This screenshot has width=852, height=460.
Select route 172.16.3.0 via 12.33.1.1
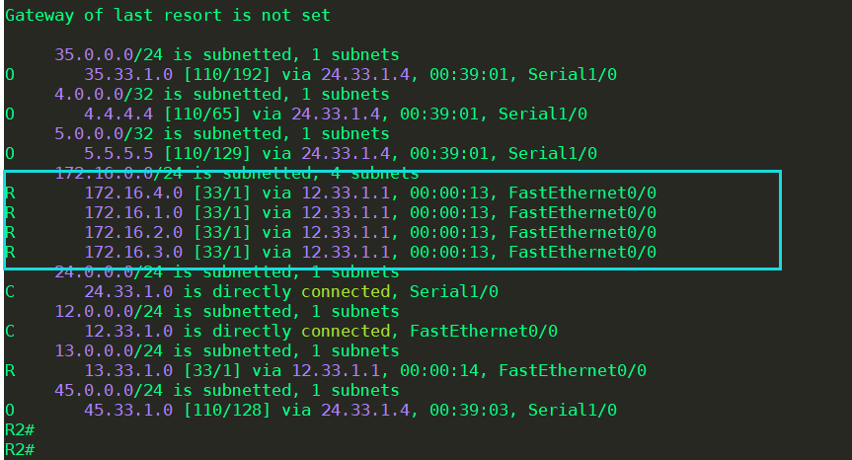pos(331,252)
